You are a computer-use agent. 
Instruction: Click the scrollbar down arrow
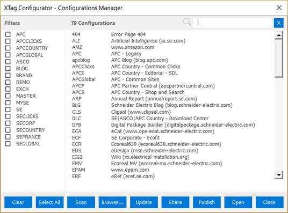[279, 175]
